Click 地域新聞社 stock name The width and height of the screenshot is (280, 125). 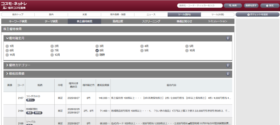coord(32,109)
